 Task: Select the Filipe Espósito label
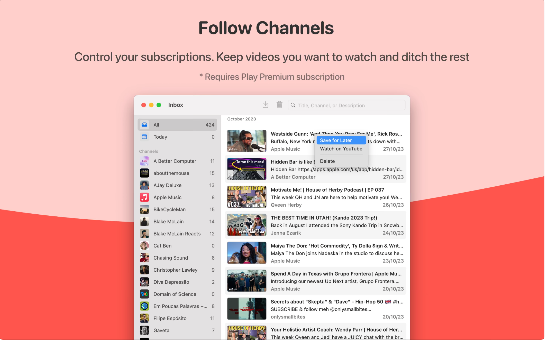(x=170, y=318)
